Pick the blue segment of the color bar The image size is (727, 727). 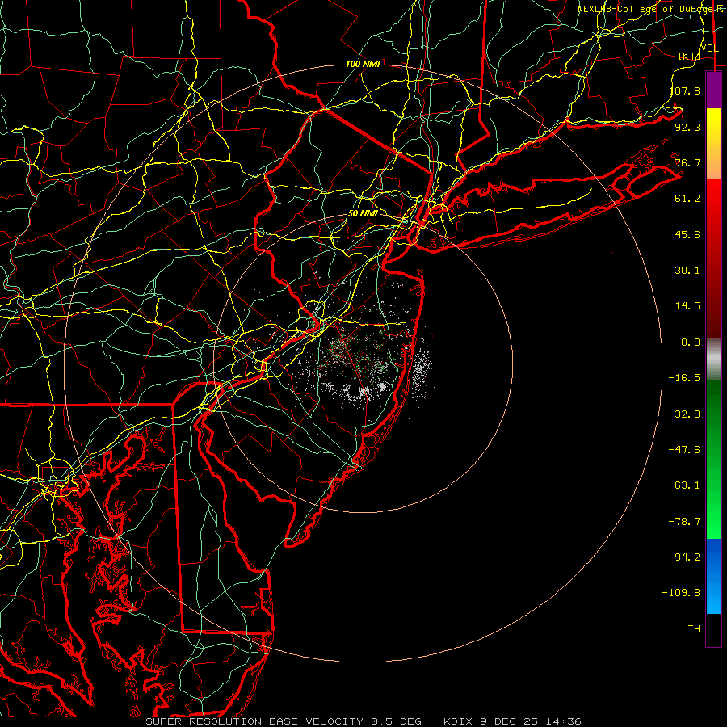(713, 576)
